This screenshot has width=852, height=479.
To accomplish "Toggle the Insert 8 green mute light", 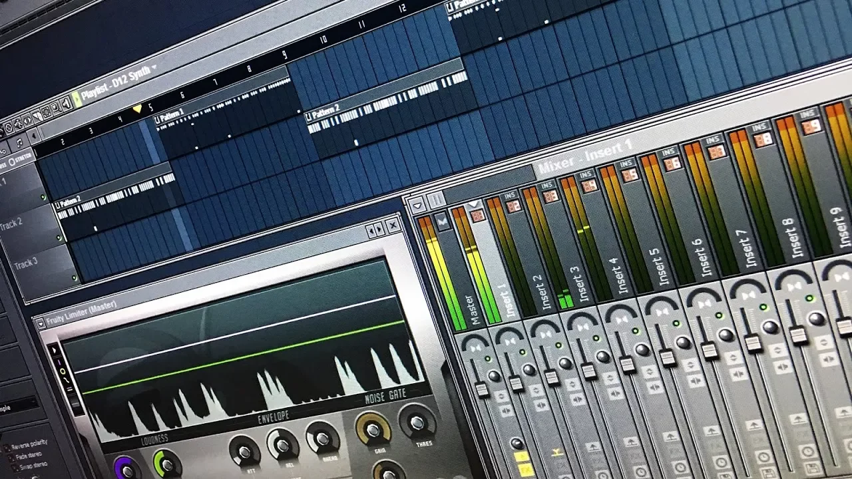I will (x=808, y=299).
